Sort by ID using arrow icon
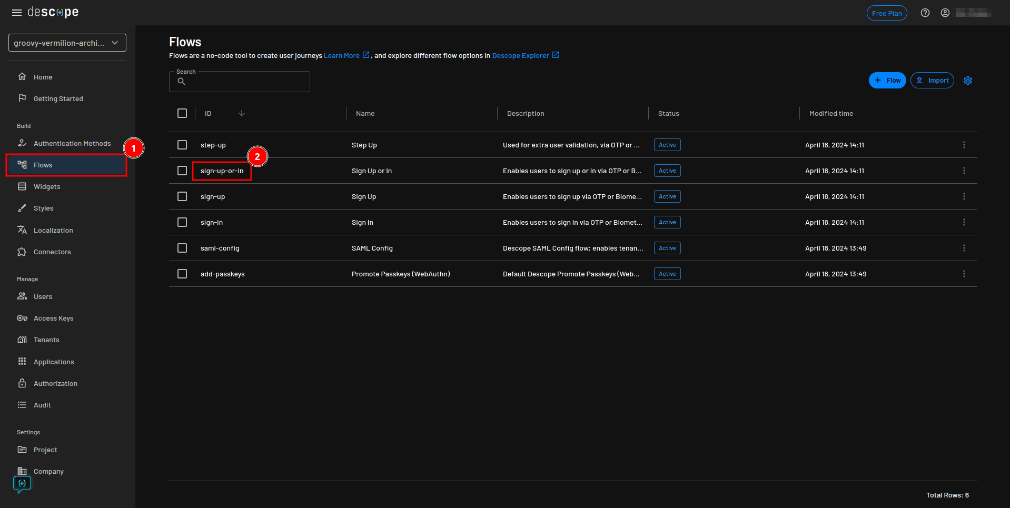1010x508 pixels. [x=242, y=113]
